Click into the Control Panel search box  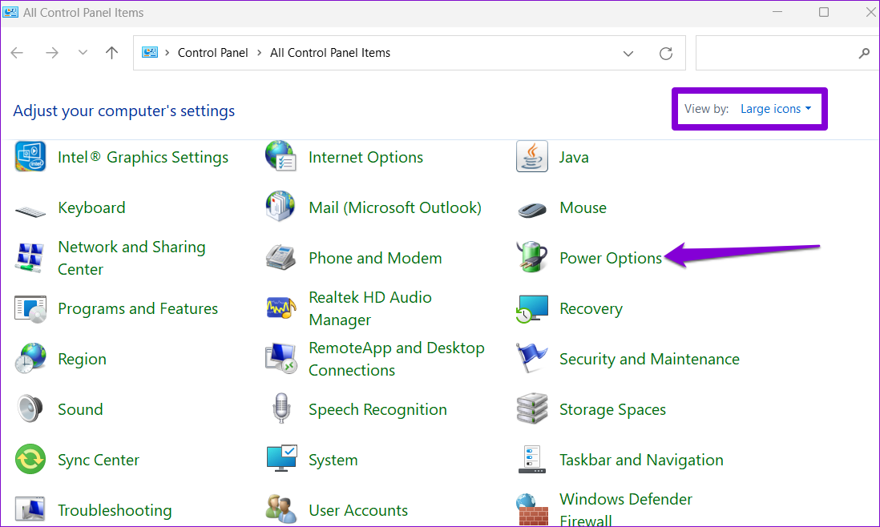tap(773, 54)
